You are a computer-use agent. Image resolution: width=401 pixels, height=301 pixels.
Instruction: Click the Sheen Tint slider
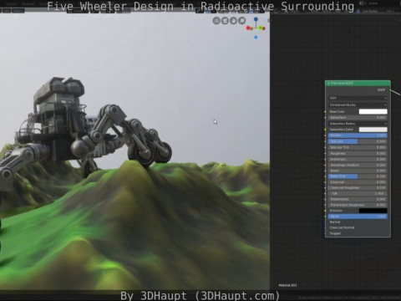358,176
